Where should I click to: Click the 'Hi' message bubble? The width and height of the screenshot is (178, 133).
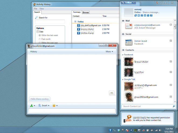pyautogui.click(x=112, y=93)
